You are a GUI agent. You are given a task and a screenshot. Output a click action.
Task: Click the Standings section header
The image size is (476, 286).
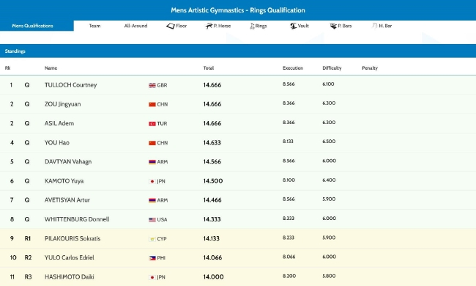[x=238, y=51]
